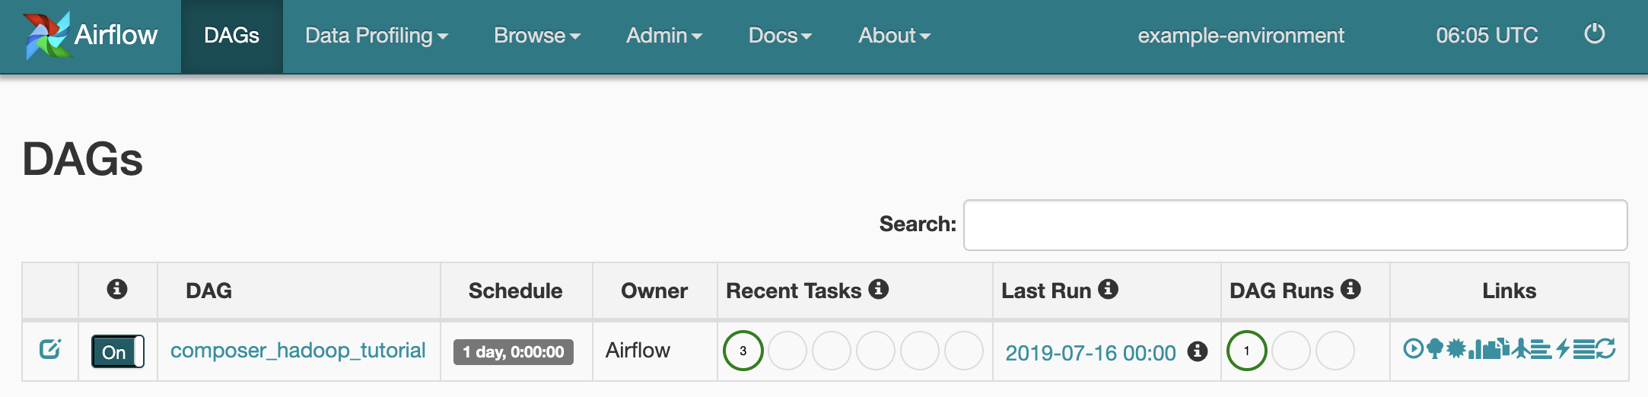This screenshot has height=397, width=1648.
Task: Open the composer_hadoop_tutorial DAG link
Action: point(297,351)
